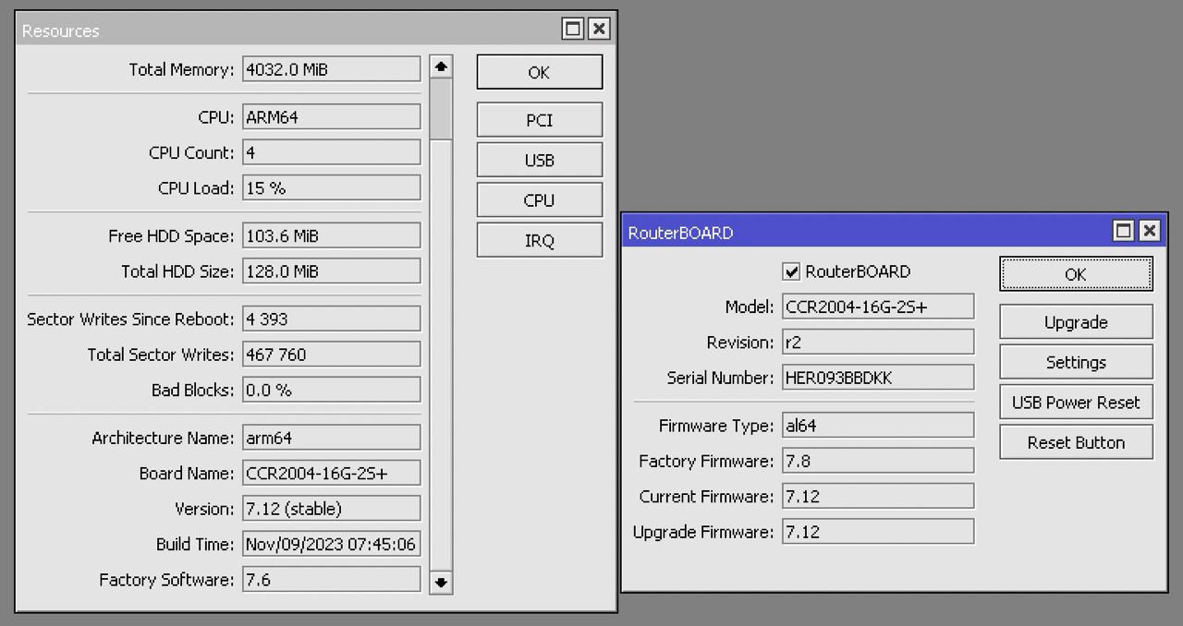Click the Upgrade firmware button
This screenshot has height=626, width=1183.
1076,322
